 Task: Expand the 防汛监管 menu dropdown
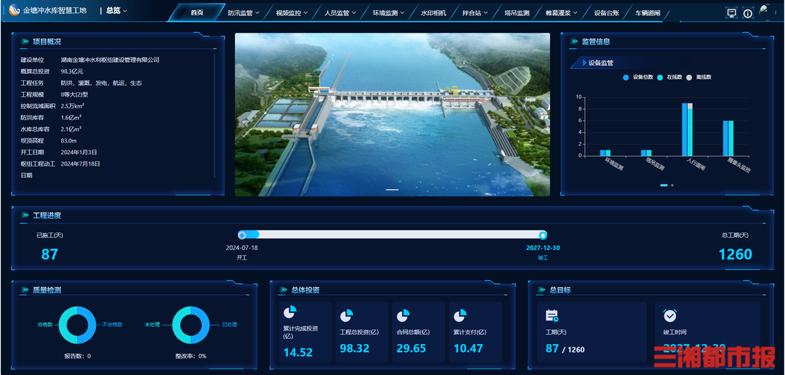[243, 13]
